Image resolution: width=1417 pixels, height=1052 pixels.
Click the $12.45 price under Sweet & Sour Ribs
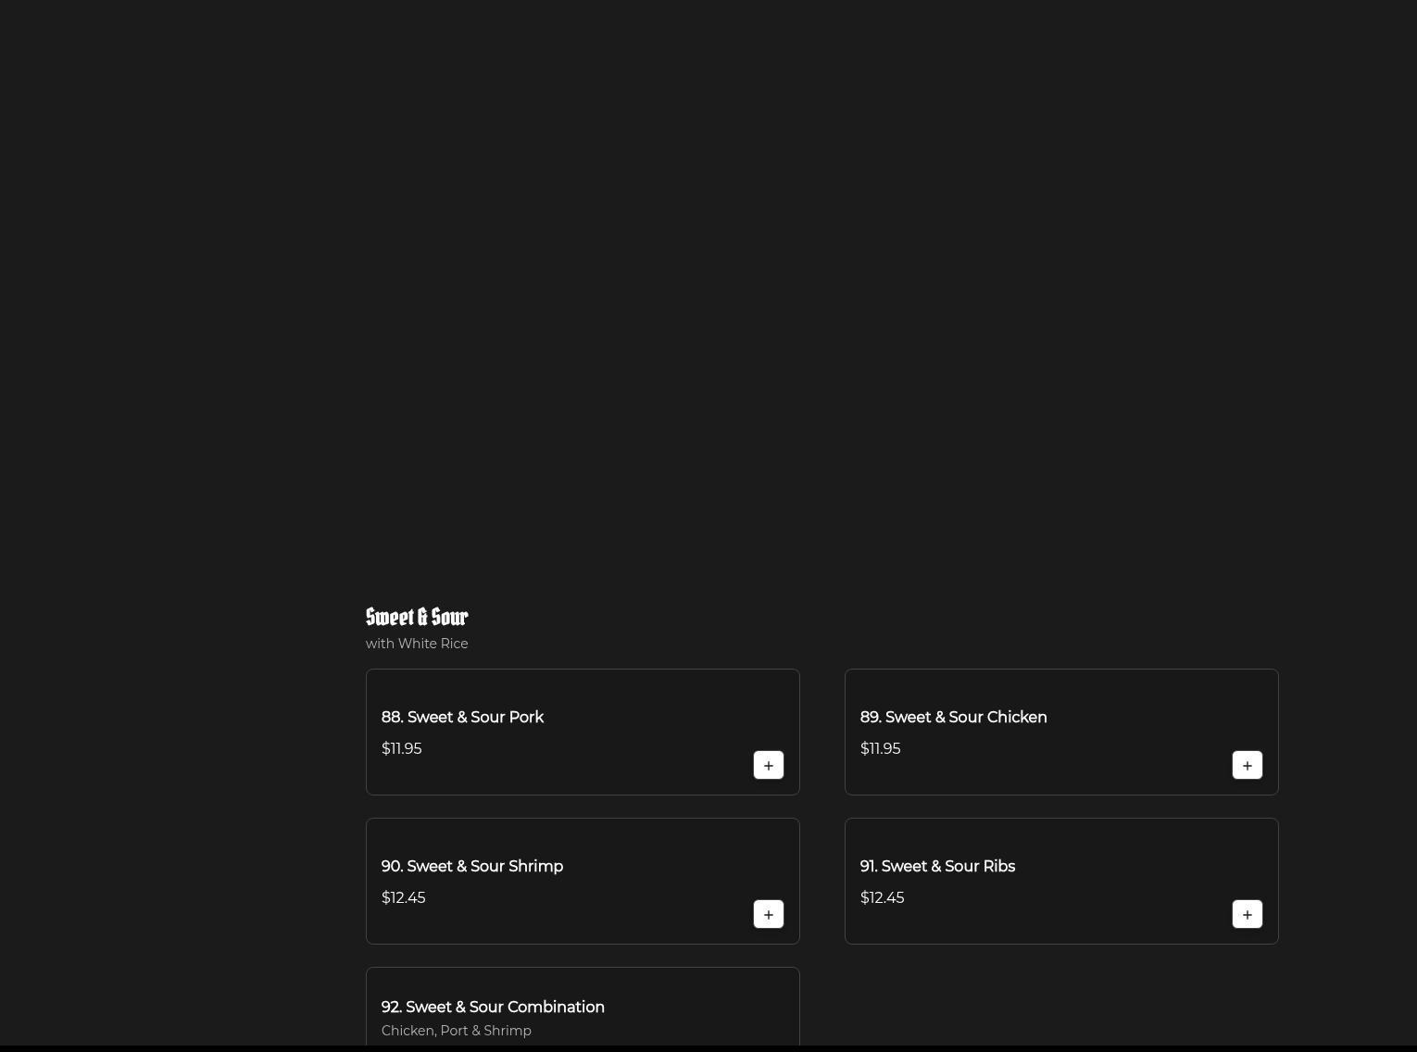coord(882,897)
